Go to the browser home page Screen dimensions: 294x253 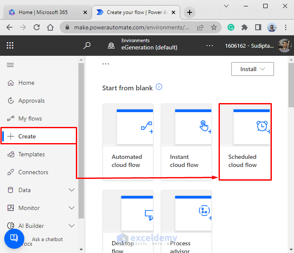pos(50,27)
